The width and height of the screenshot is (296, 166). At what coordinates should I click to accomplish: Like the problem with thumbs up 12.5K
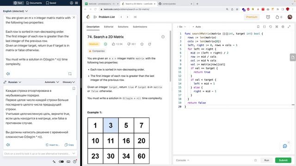(117, 44)
